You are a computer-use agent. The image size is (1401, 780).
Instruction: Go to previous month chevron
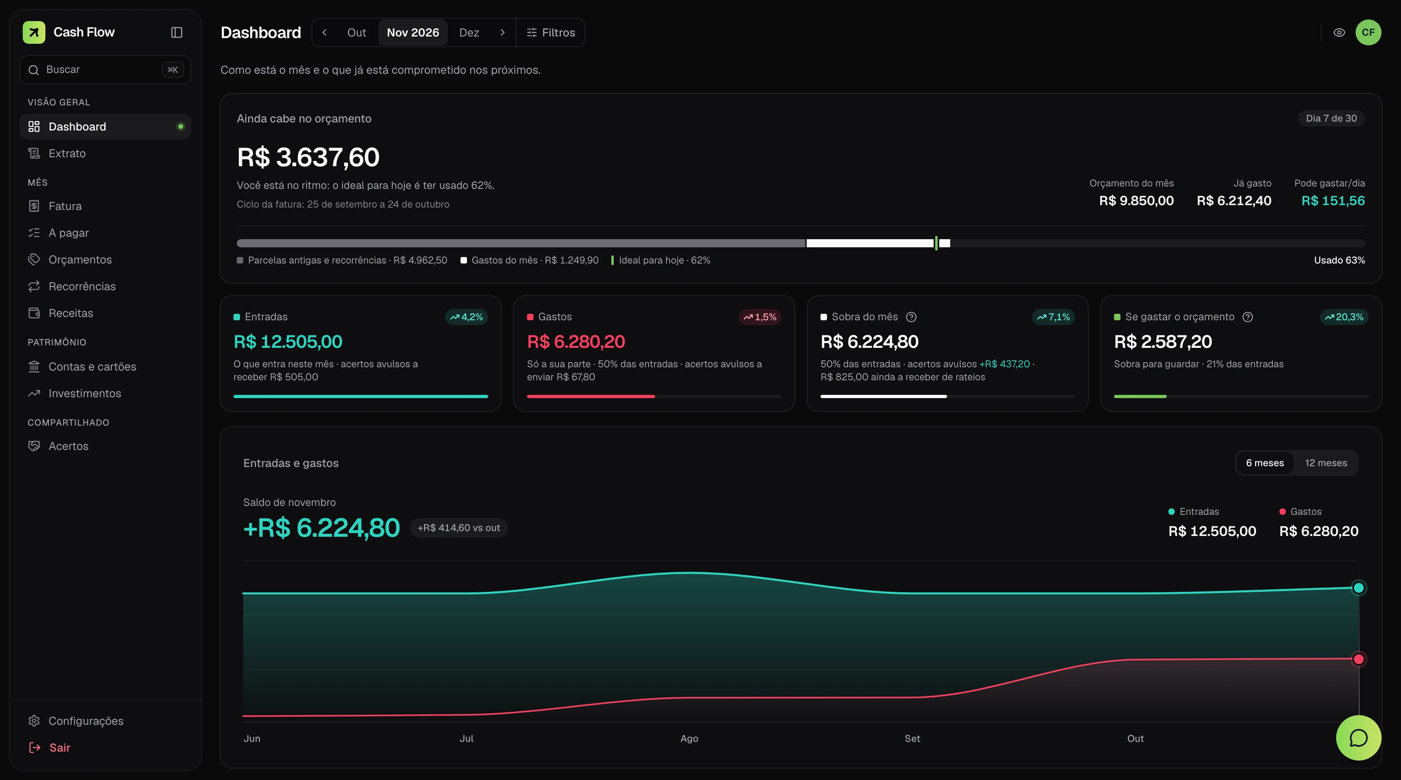tap(324, 33)
